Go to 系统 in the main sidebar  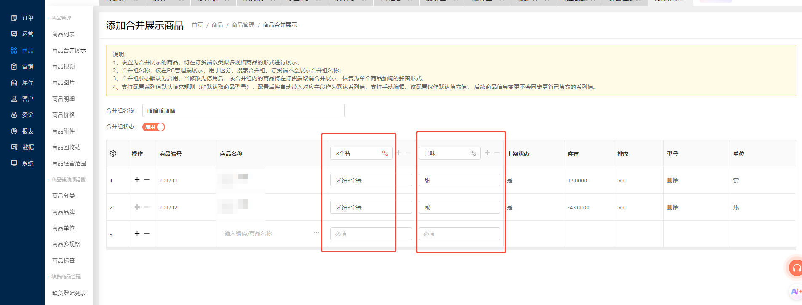(x=22, y=163)
